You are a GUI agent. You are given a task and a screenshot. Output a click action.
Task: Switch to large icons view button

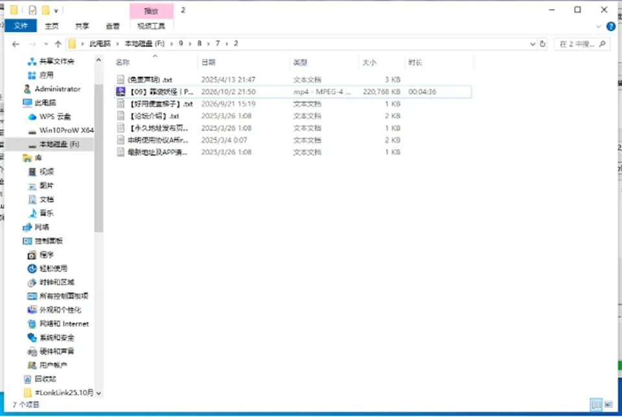608,405
